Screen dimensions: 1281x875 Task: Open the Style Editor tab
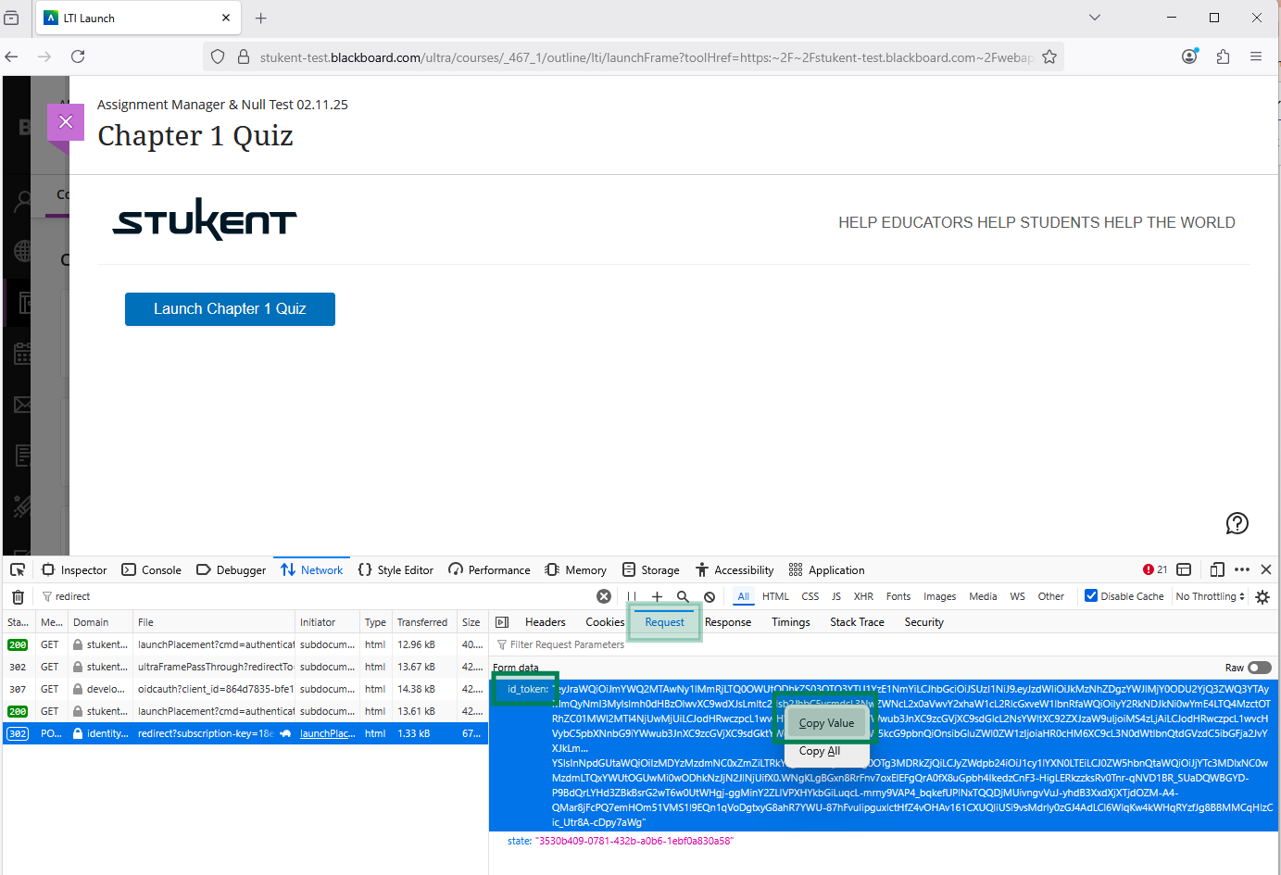click(x=396, y=570)
